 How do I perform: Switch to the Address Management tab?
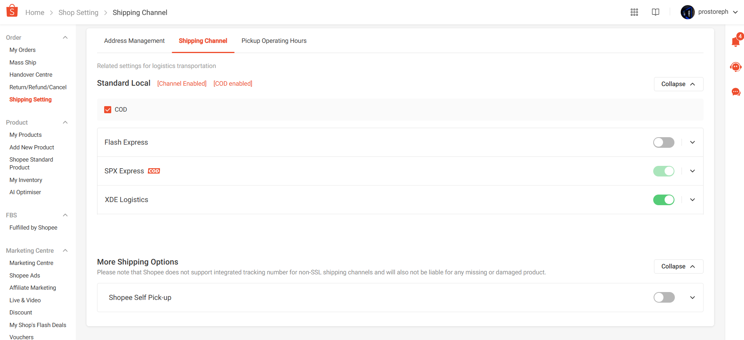[x=134, y=41]
